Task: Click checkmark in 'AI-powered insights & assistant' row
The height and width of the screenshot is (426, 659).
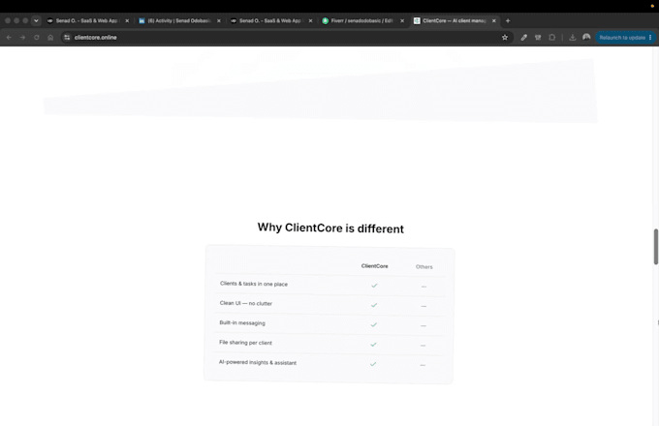Action: click(x=373, y=364)
